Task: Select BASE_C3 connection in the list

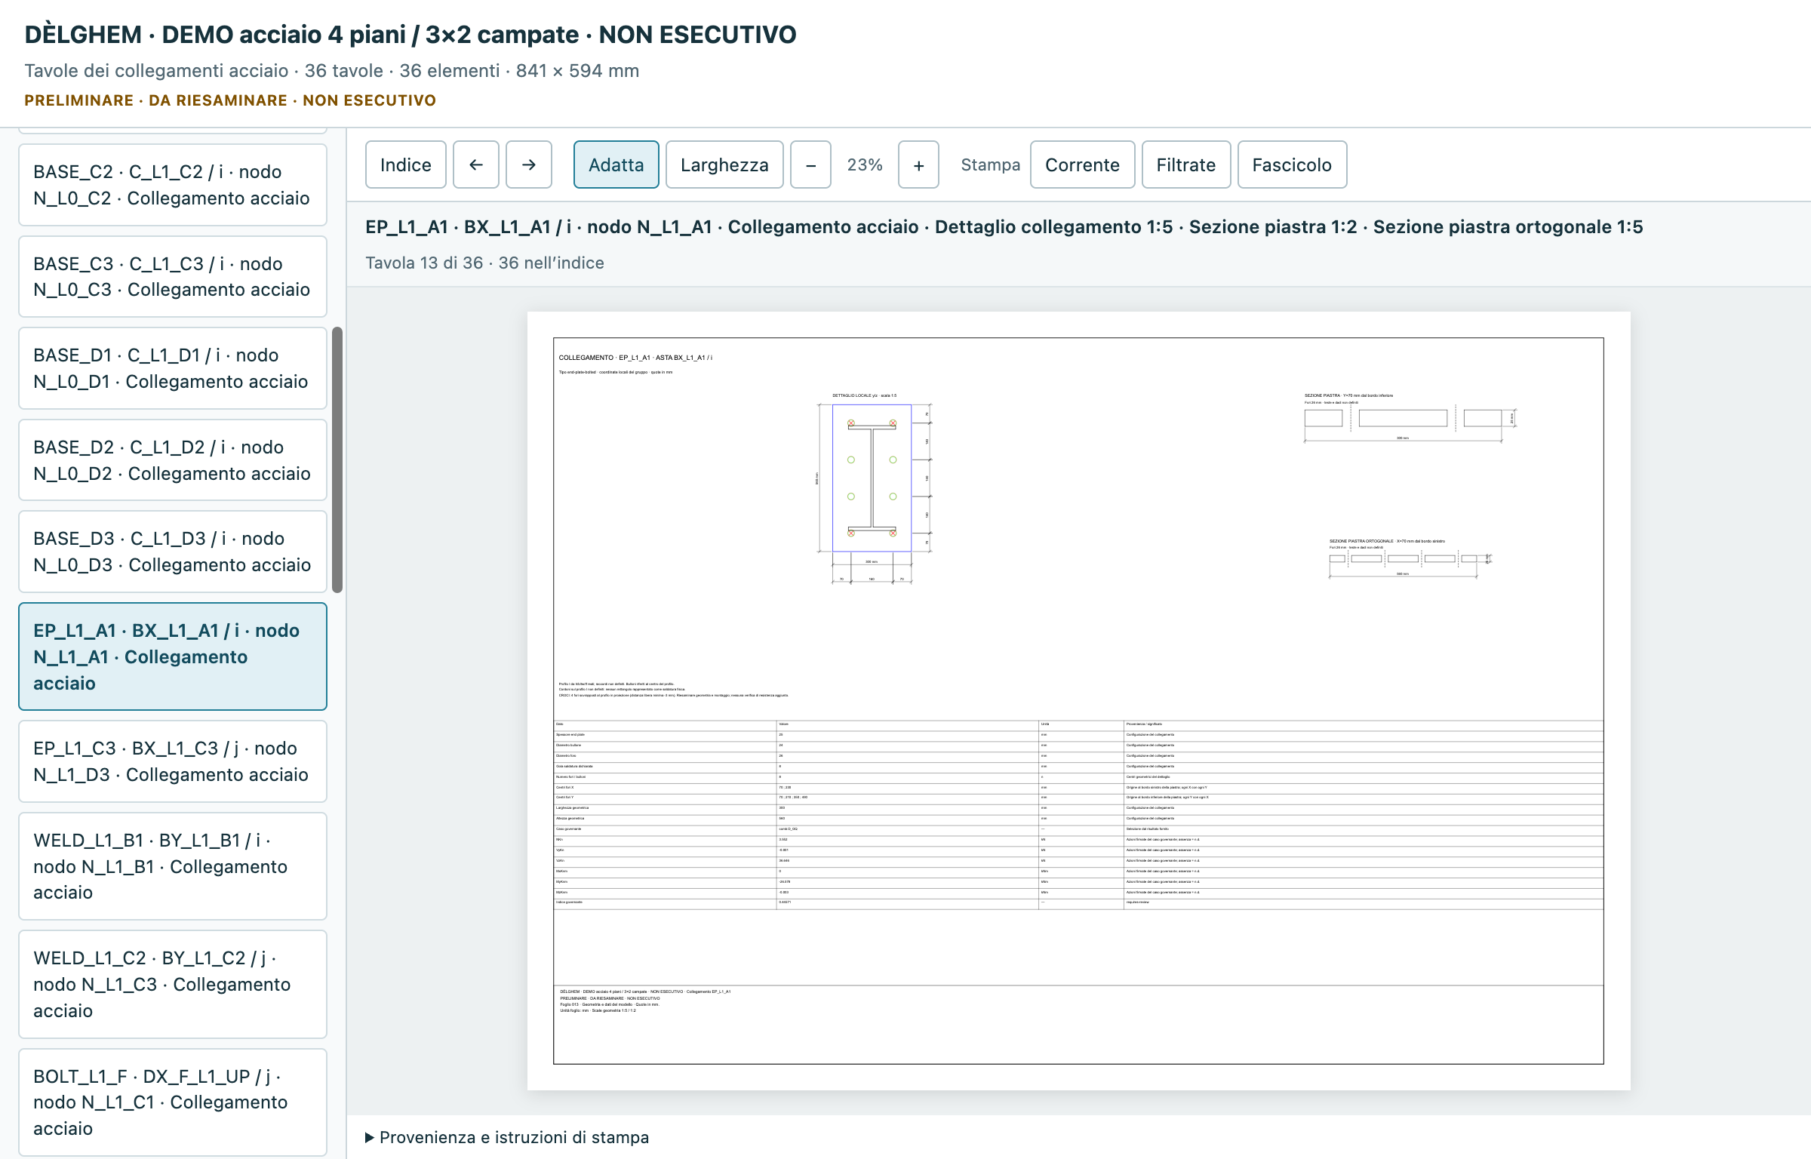Action: click(x=173, y=277)
